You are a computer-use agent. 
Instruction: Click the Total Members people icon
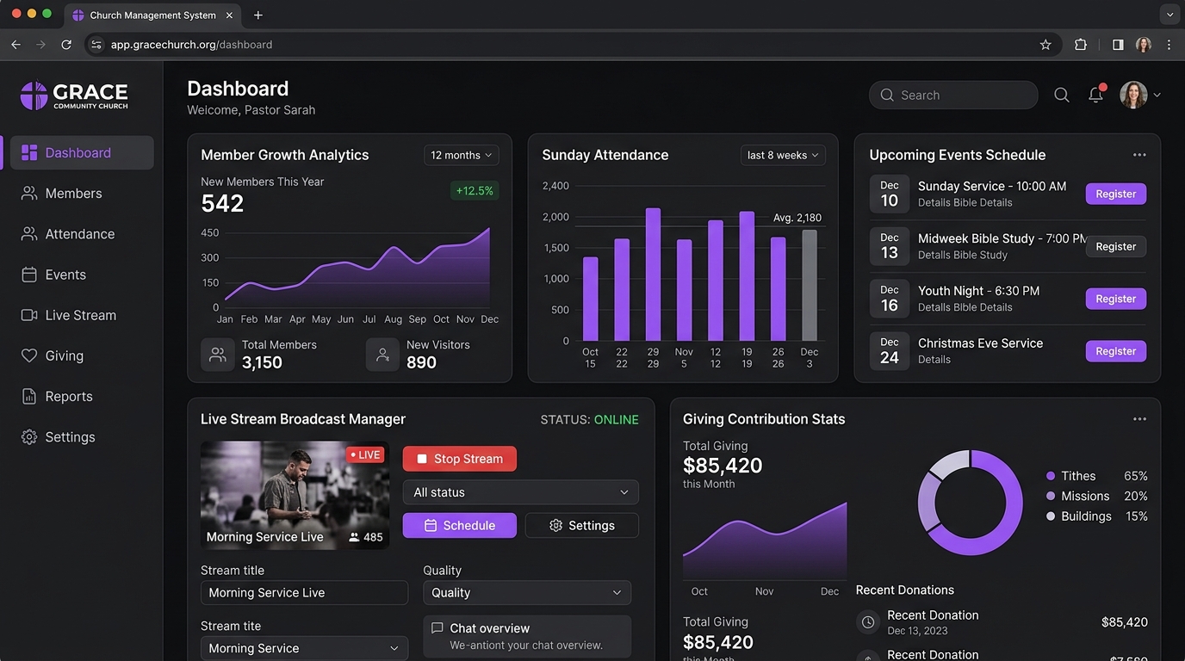point(217,354)
